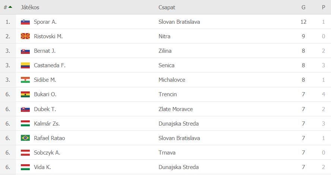
Task: Click the Hungarian flag next to Kalmár Zs.
Action: (x=25, y=123)
